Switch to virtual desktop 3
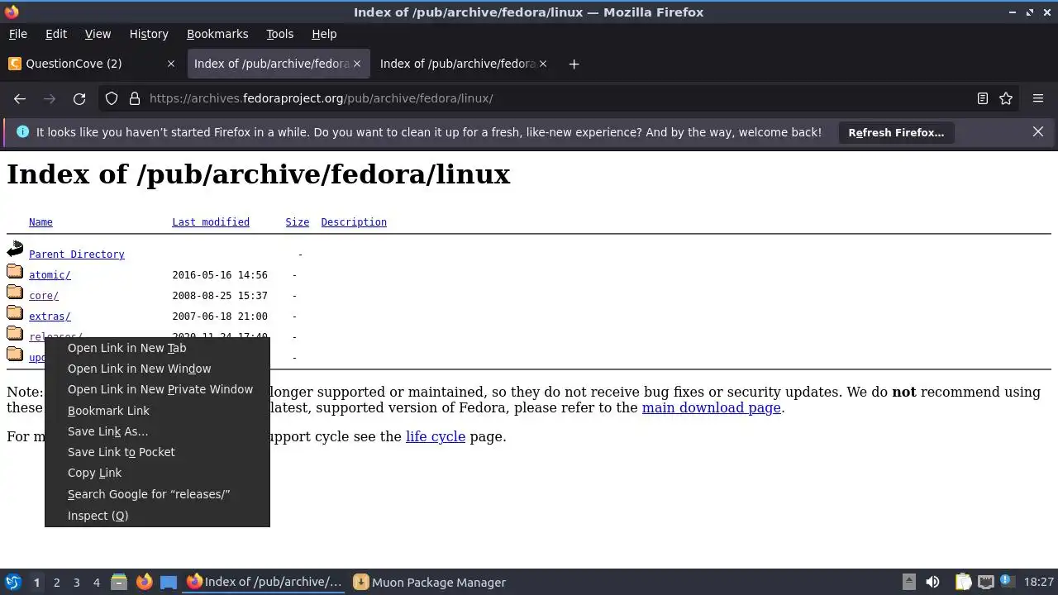Viewport: 1058px width, 595px height. pos(76,583)
